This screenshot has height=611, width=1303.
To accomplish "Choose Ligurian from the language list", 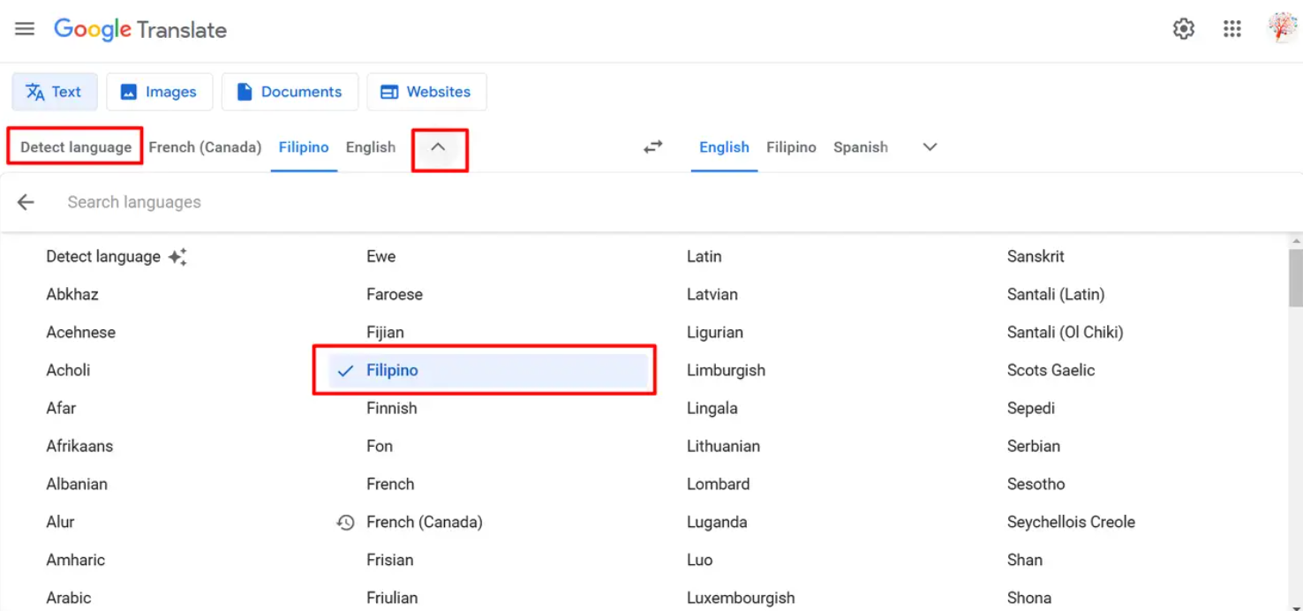I will [715, 333].
